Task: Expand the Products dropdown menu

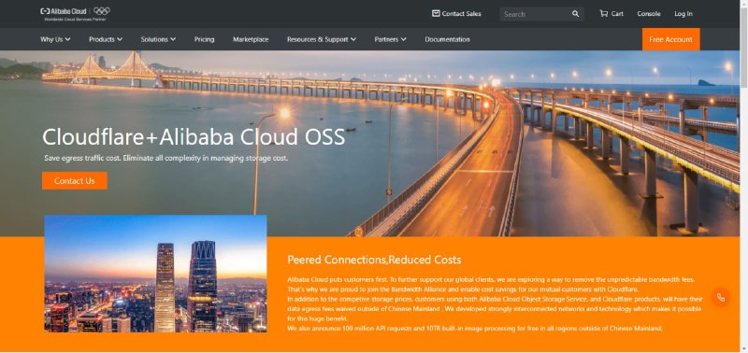Action: (106, 39)
